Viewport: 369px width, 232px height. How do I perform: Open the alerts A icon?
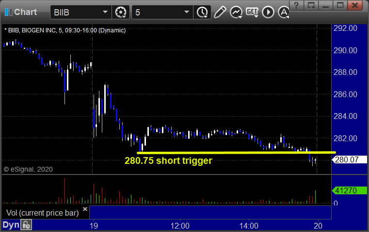click(x=284, y=12)
